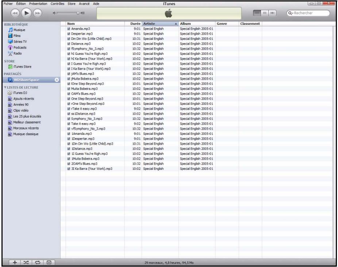The image size is (338, 267).
Task: Click the Previous track rewind button
Action: pos(15,13)
